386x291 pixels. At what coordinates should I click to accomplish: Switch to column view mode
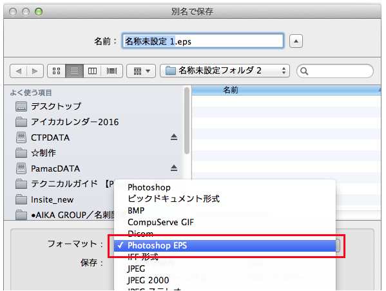click(x=92, y=71)
